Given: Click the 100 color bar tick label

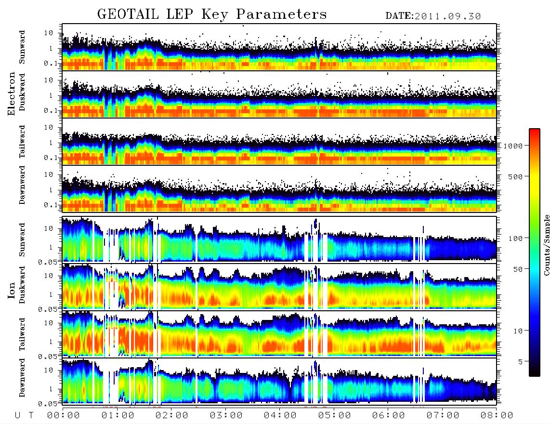Looking at the screenshot, I should pos(515,238).
